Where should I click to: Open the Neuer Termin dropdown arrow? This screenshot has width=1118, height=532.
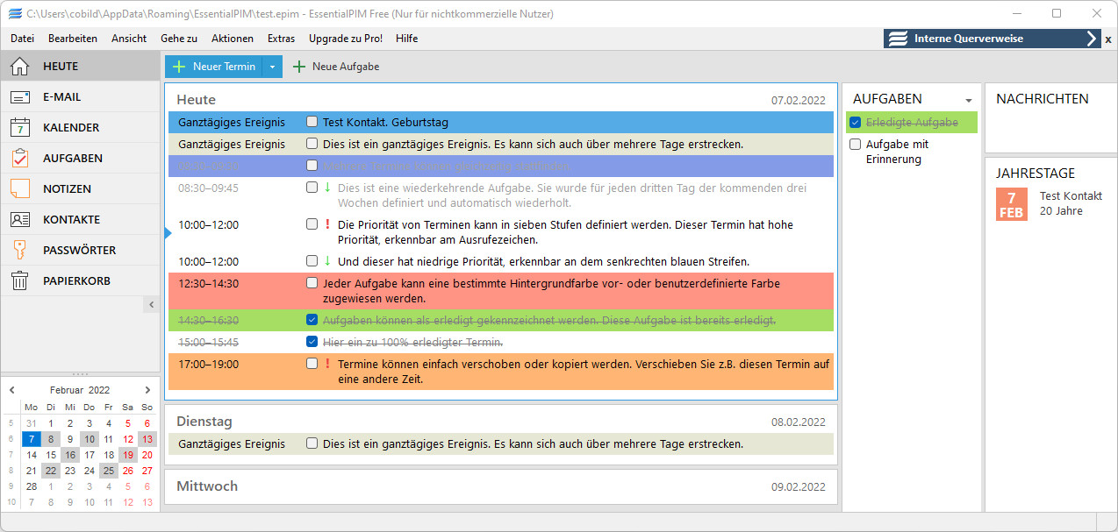[272, 66]
